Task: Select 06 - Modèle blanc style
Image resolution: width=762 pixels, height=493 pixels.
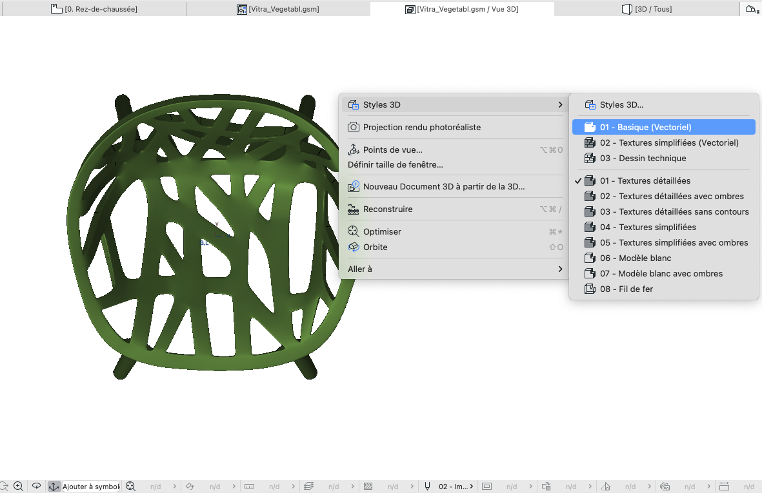Action: 664,258
